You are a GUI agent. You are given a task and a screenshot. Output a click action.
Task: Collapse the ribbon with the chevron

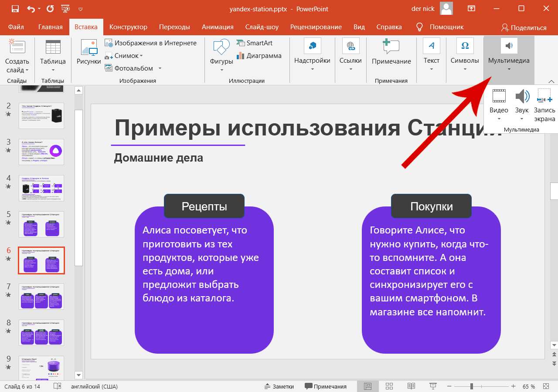(551, 81)
